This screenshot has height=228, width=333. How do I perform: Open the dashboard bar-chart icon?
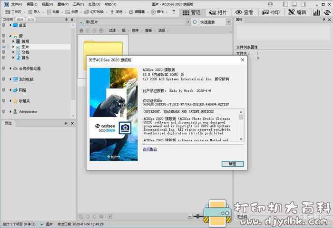coord(316,12)
